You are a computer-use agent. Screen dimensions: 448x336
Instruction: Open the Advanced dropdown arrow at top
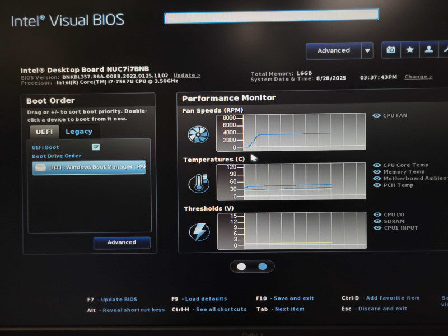tap(367, 50)
